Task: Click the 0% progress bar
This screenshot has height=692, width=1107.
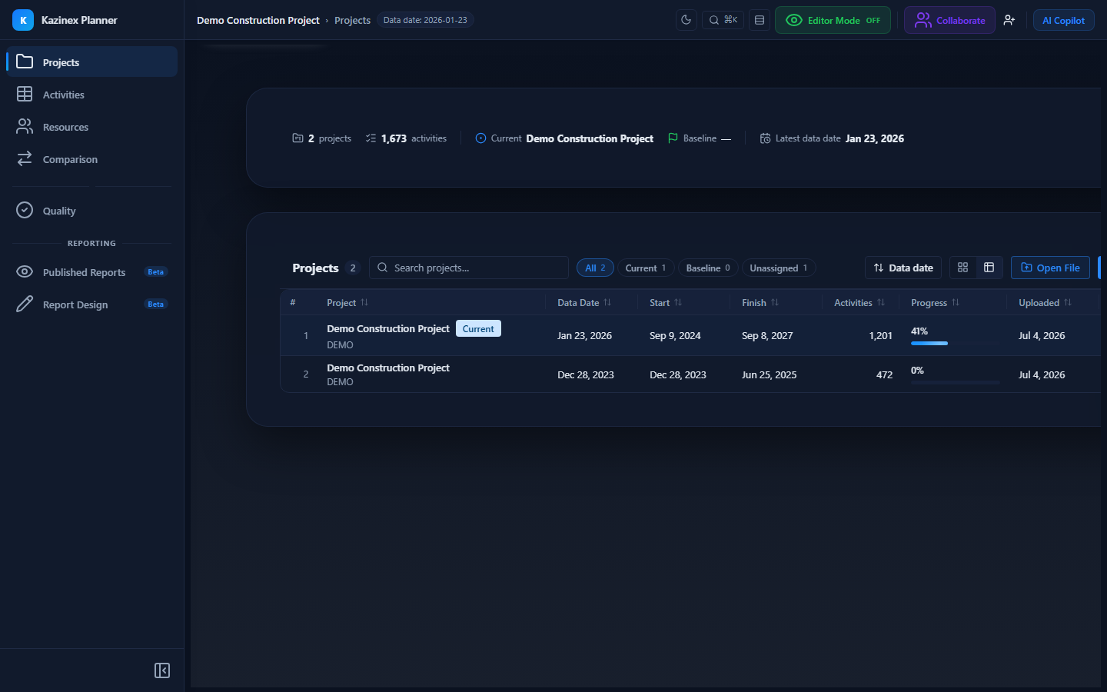Action: (956, 382)
